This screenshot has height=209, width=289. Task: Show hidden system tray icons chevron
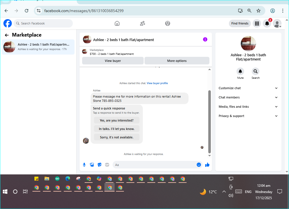(x=224, y=192)
